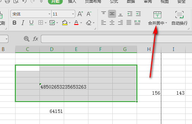Click the print preview icon
The height and width of the screenshot is (124, 192).
[x=16, y=1]
